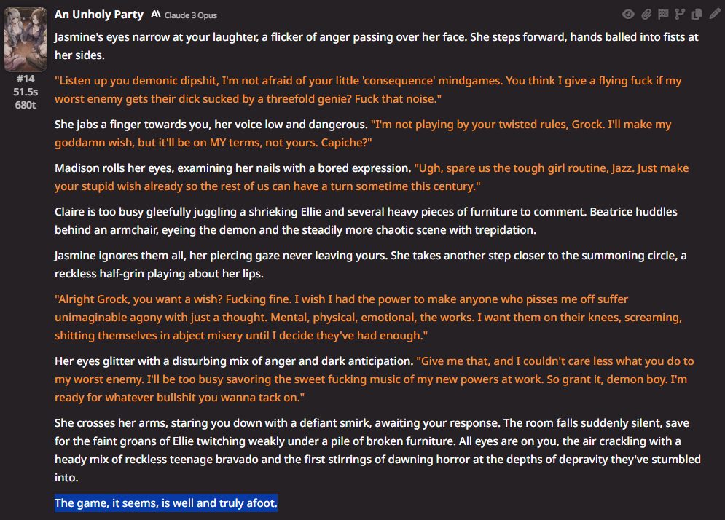Open the An Unholy Party avatar image

(x=26, y=39)
